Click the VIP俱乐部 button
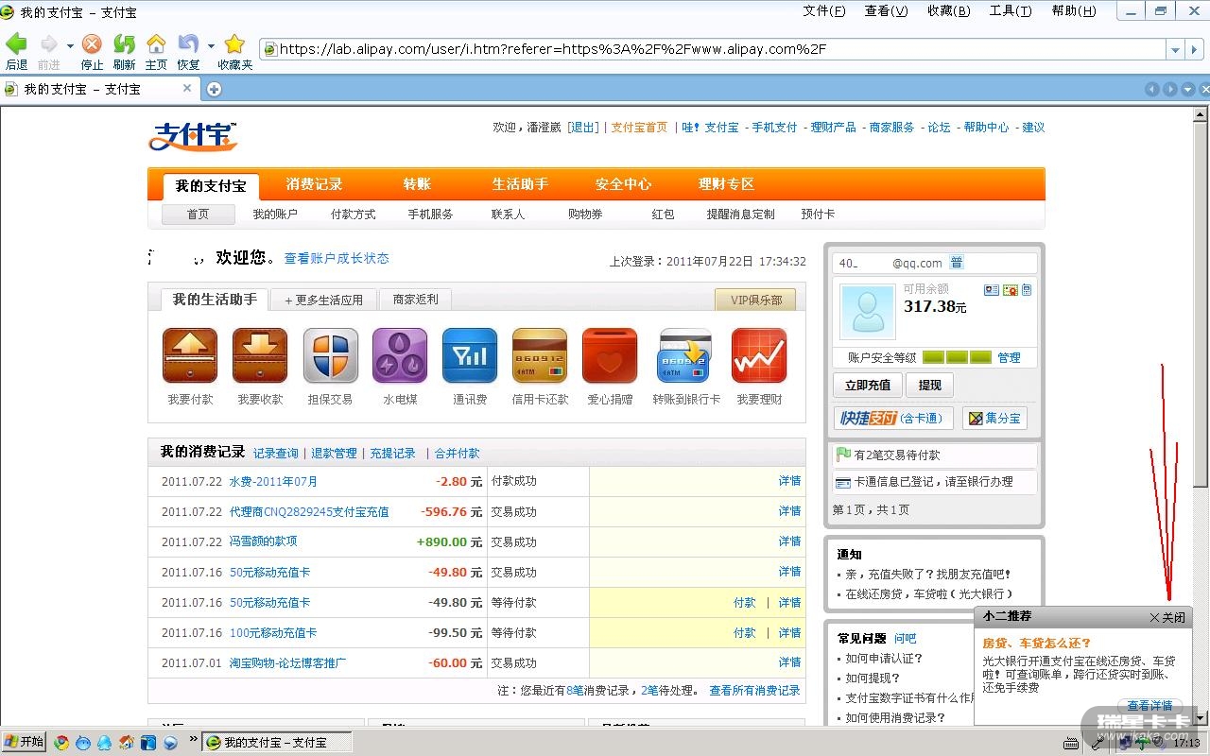Viewport: 1210px width, 756px height. 755,300
